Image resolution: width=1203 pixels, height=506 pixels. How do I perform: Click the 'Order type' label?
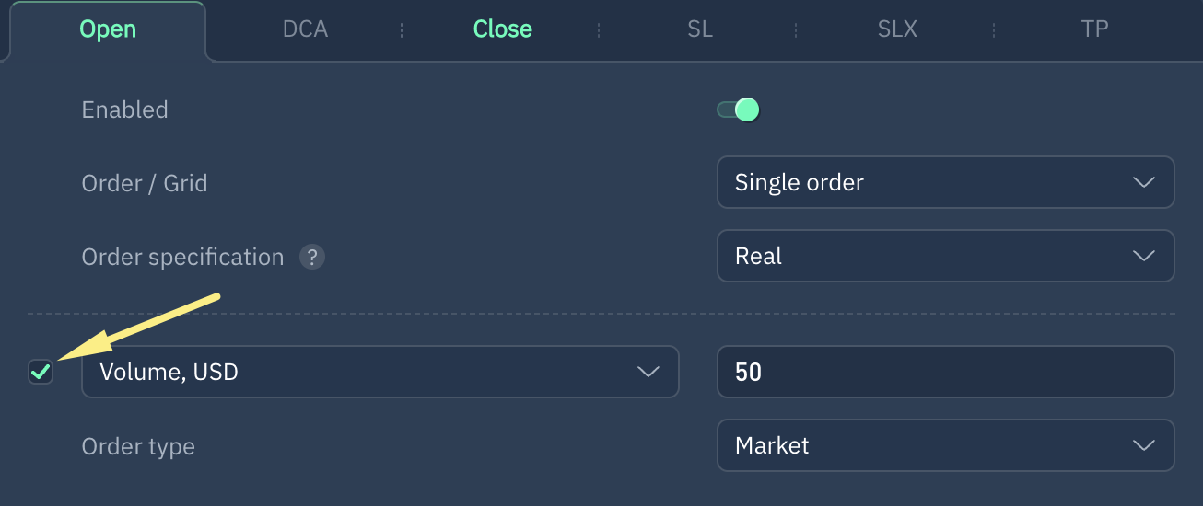[x=138, y=447]
